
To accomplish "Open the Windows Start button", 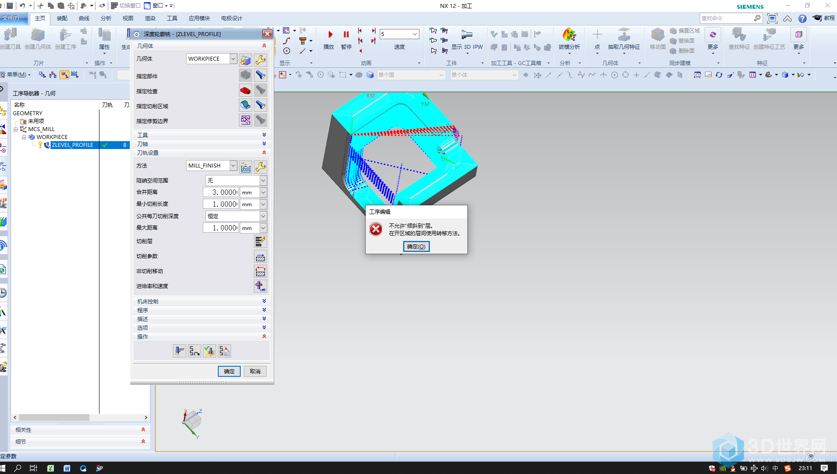I will coord(4,468).
